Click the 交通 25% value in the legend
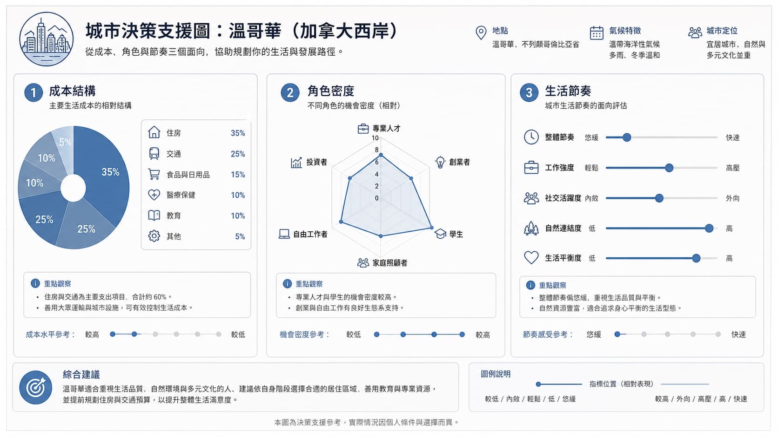Image resolution: width=778 pixels, height=437 pixels. tap(238, 154)
